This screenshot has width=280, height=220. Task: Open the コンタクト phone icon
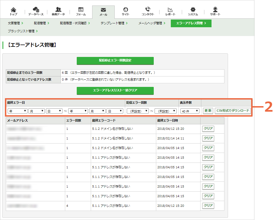click(x=148, y=12)
